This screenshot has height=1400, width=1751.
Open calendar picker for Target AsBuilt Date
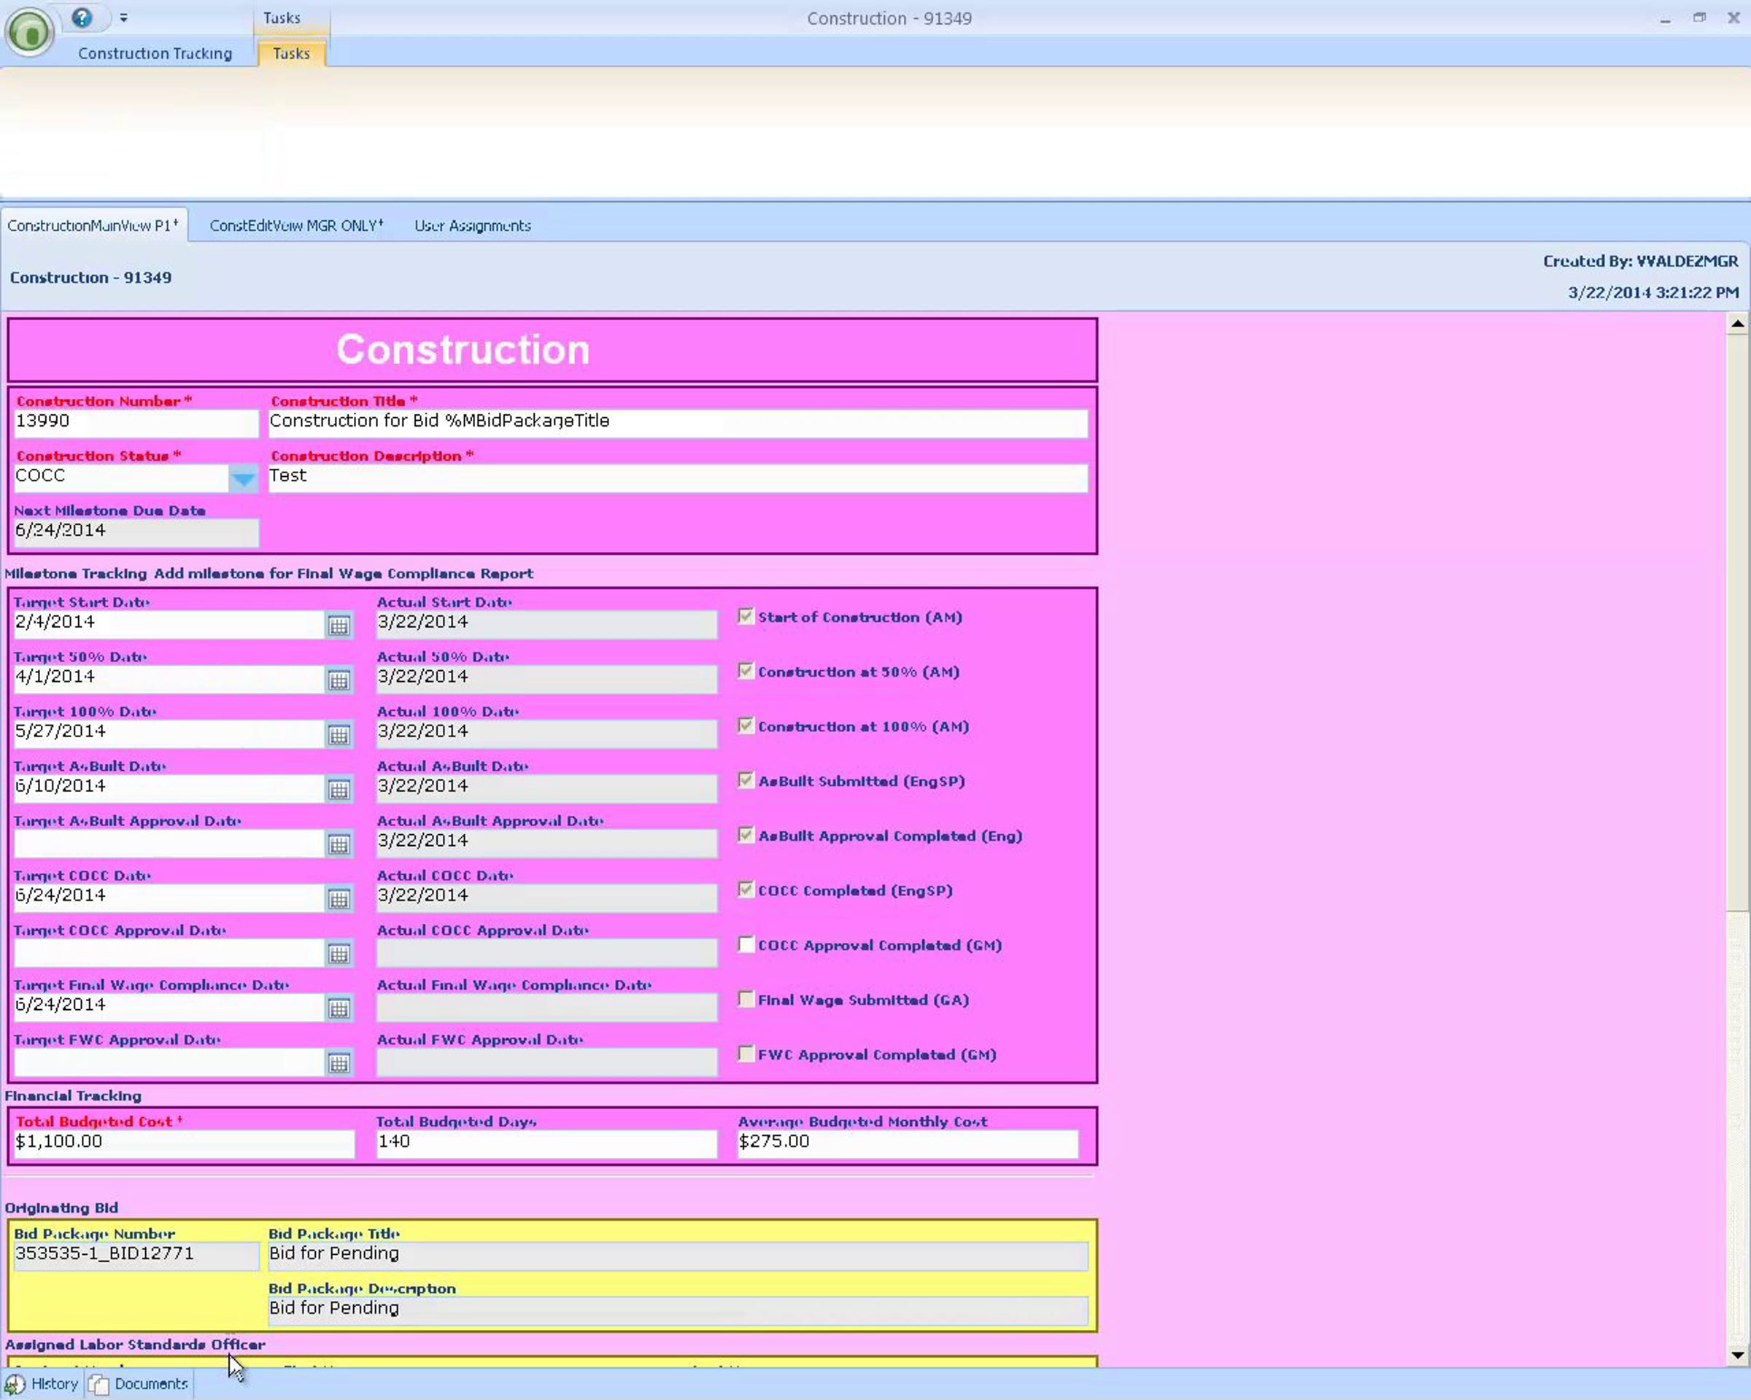(x=339, y=789)
